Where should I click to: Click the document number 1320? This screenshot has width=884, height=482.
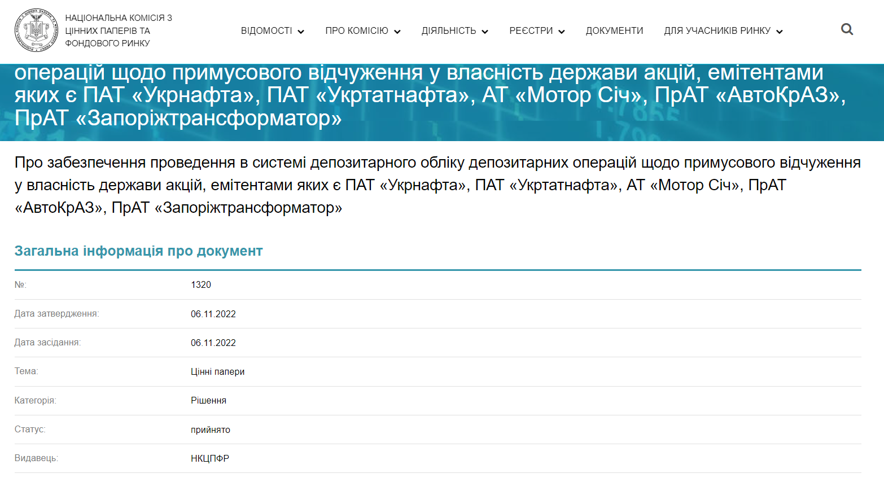201,285
